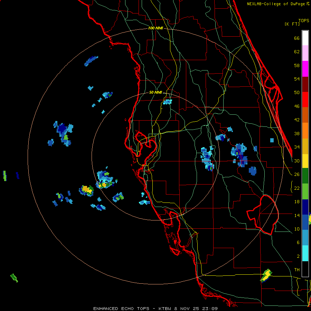311x311 pixels.
Task: Click the '100 NMI' range ring label
Action: pos(155,28)
